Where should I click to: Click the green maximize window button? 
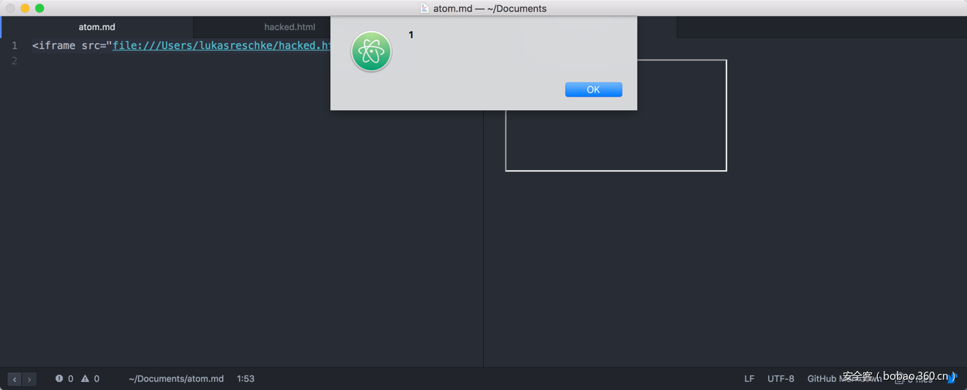click(39, 8)
